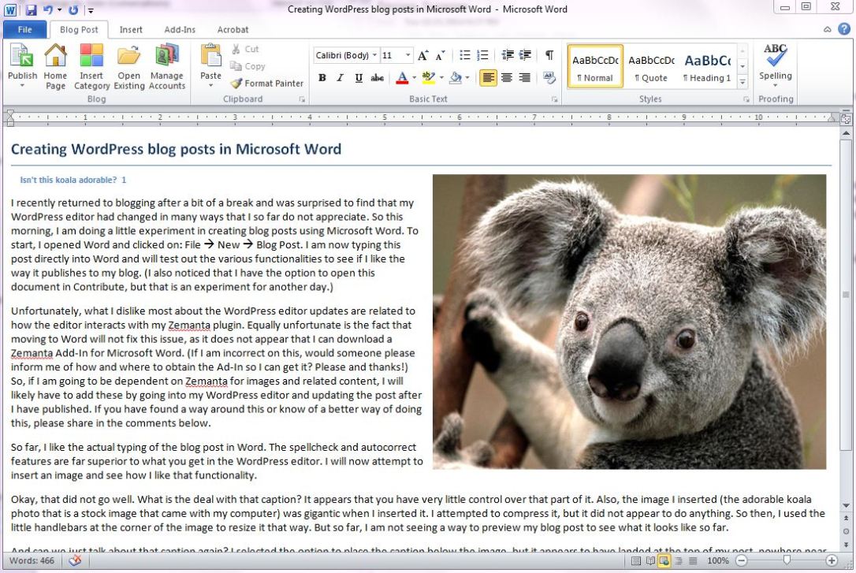Click the Copy command
856x573 pixels.
click(247, 66)
